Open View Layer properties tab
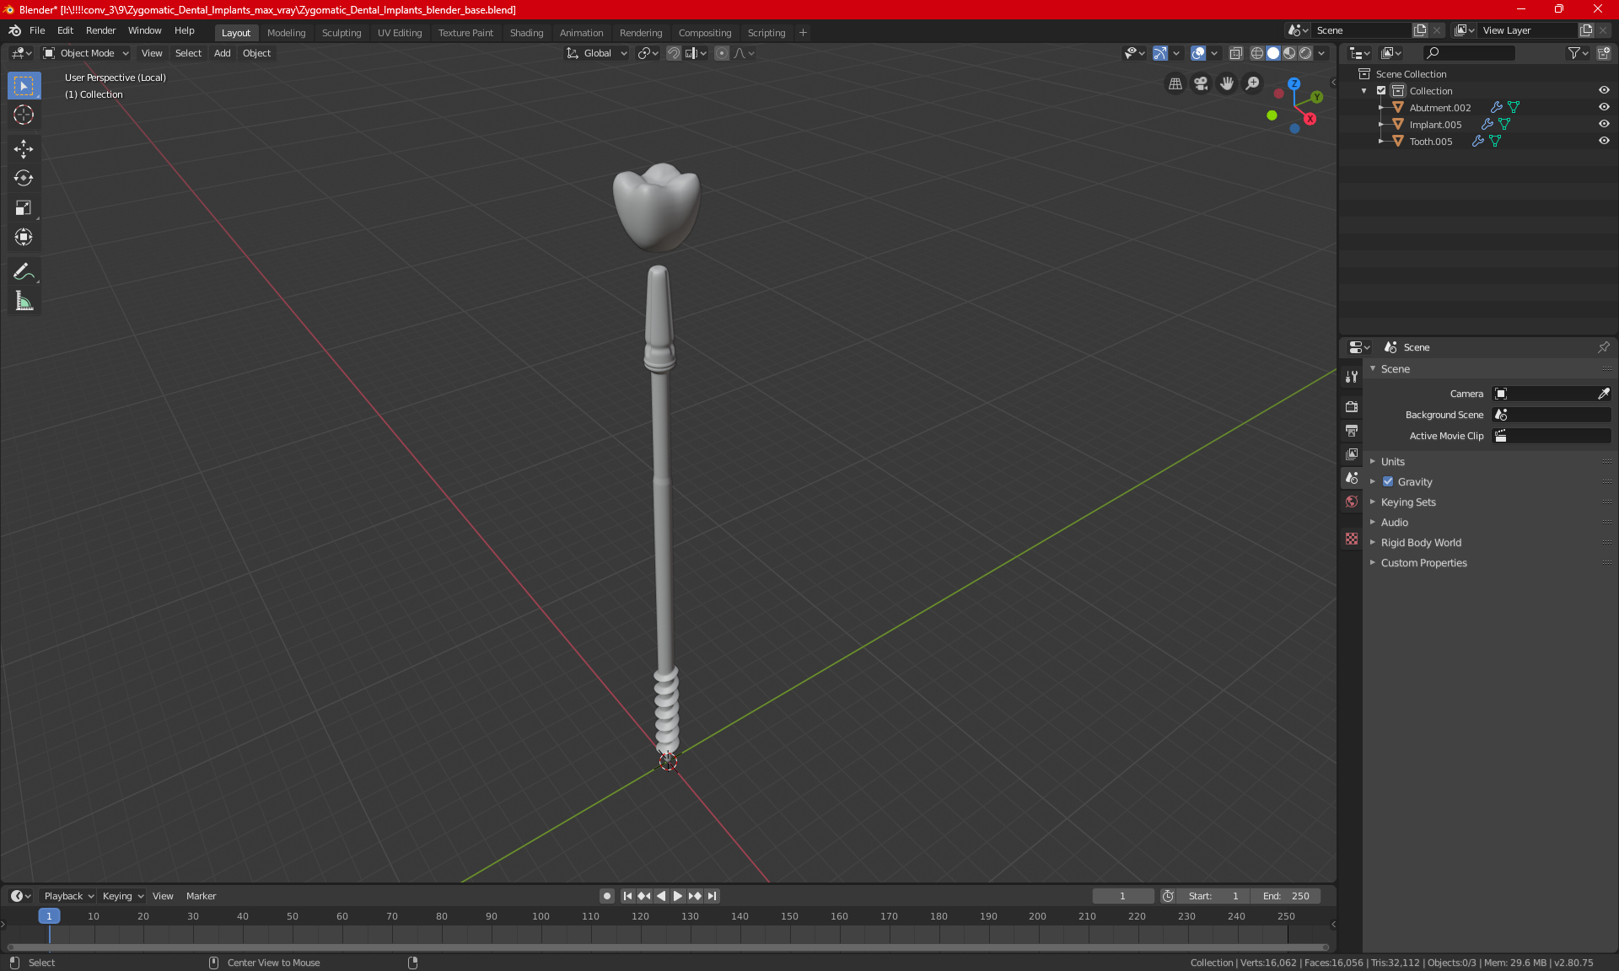1619x971 pixels. [x=1352, y=454]
